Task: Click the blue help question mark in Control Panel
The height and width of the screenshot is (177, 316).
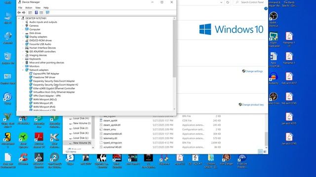Action: coord(266,9)
